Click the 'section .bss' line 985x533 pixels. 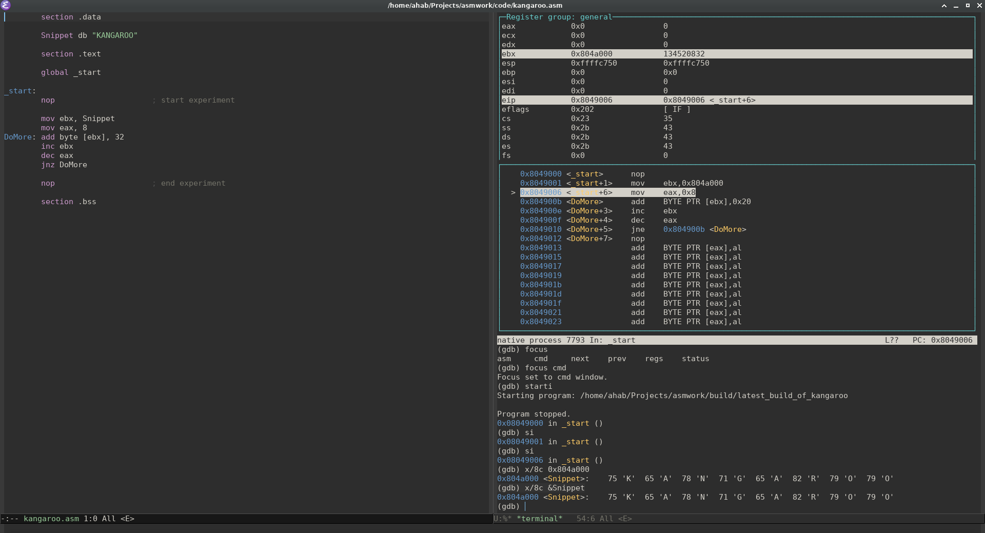pos(69,202)
